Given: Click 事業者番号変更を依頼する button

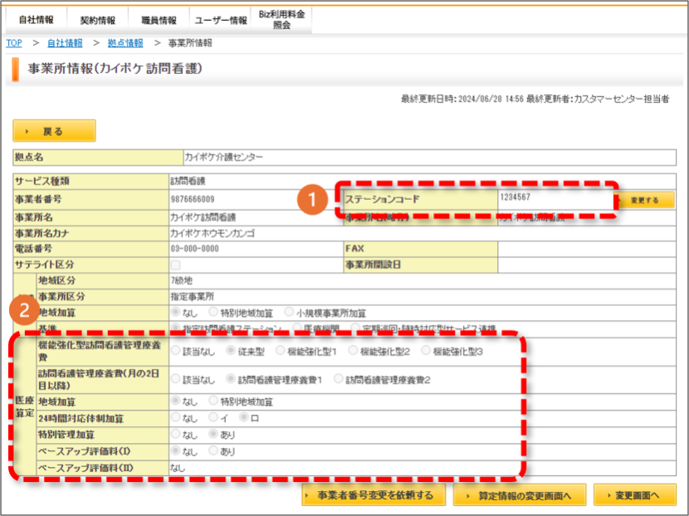Looking at the screenshot, I should click(374, 495).
